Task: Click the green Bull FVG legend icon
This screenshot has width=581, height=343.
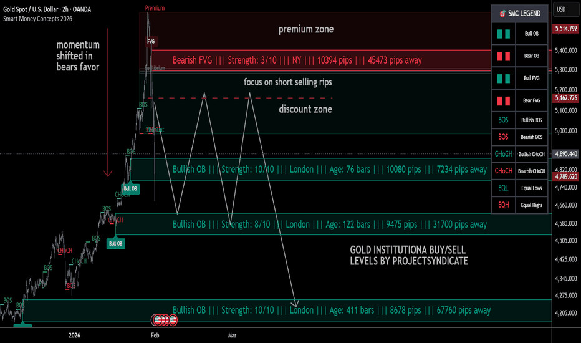Action: (x=503, y=79)
